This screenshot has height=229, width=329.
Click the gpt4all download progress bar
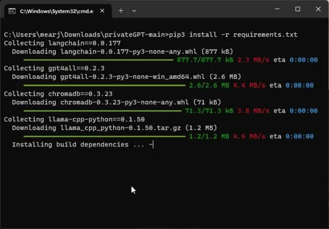(x=104, y=86)
